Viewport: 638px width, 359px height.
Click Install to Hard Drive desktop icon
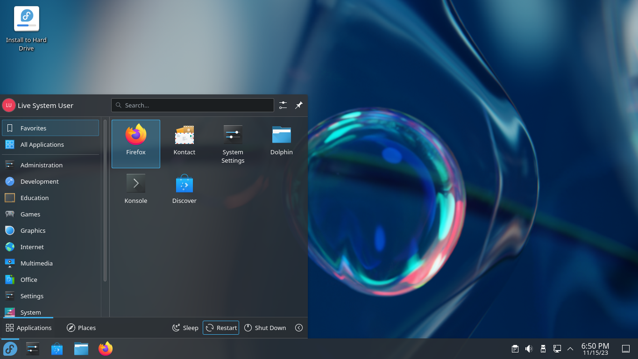[x=27, y=29]
